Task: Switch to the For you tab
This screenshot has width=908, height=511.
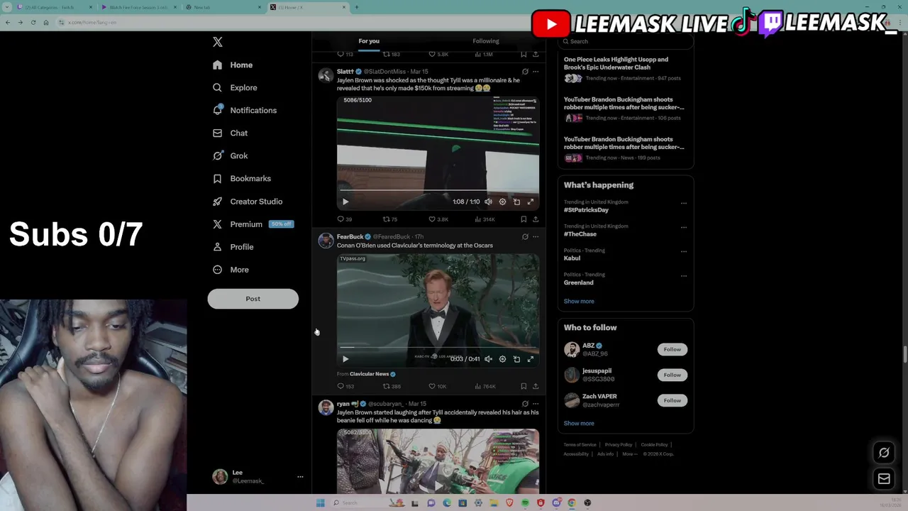Action: [369, 41]
